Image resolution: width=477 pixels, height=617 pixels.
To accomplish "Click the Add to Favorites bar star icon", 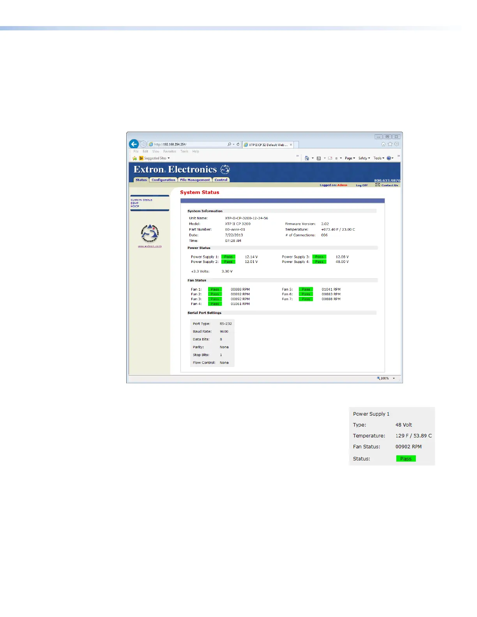I will click(135, 158).
